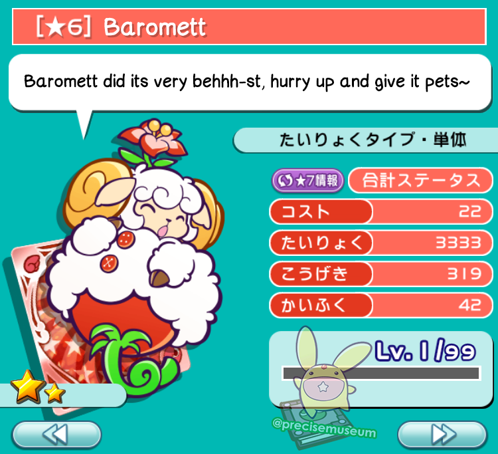Click the red flower on Baromett's head
Screen dimensions: 498x454
point(153,138)
